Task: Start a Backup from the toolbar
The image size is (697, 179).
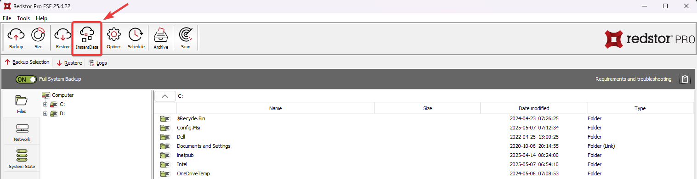Action: tap(16, 38)
